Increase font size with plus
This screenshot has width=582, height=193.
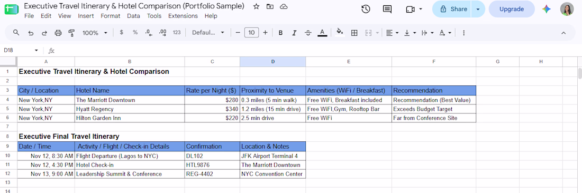click(265, 33)
